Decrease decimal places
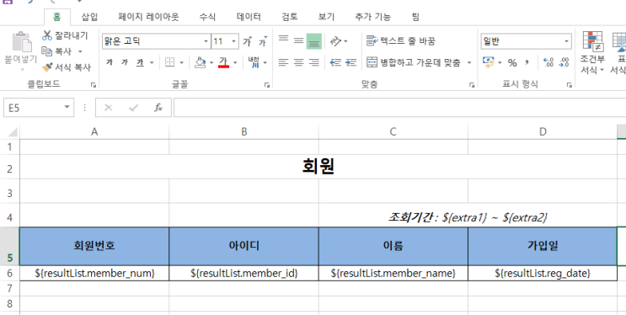Image resolution: width=626 pixels, height=315 pixels. [x=564, y=62]
